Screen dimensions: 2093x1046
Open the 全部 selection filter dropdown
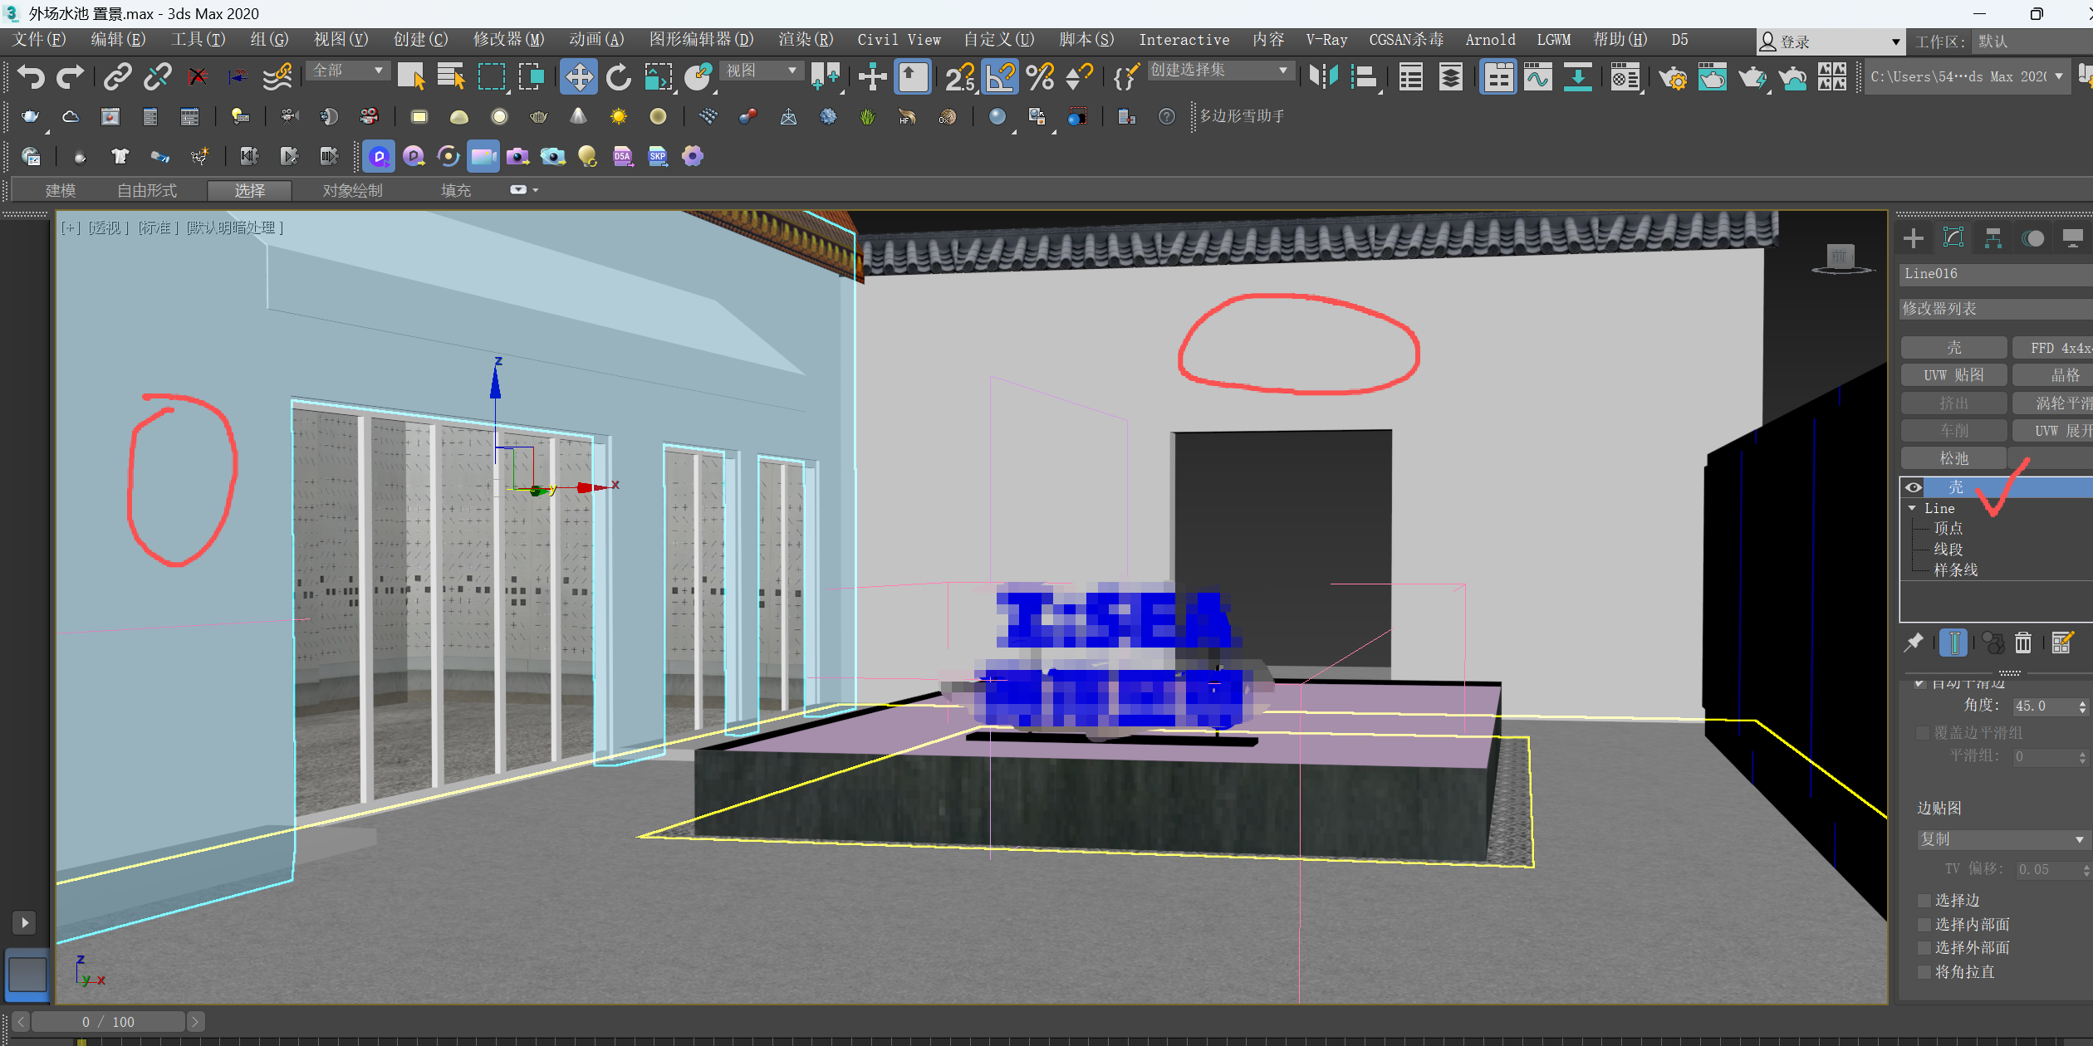click(x=348, y=71)
